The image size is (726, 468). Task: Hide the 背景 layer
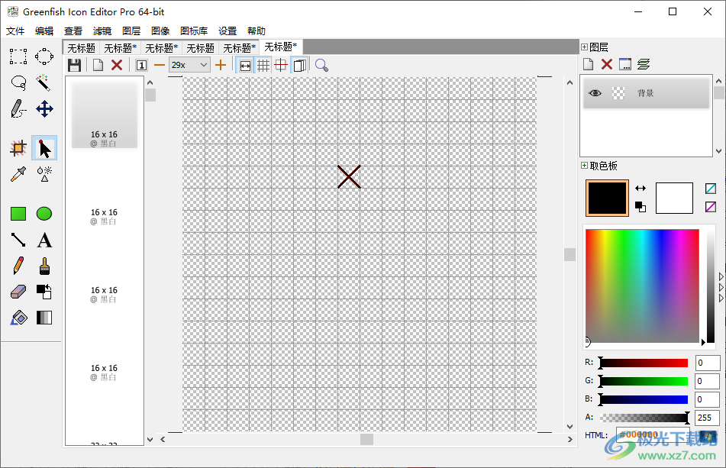pos(596,92)
